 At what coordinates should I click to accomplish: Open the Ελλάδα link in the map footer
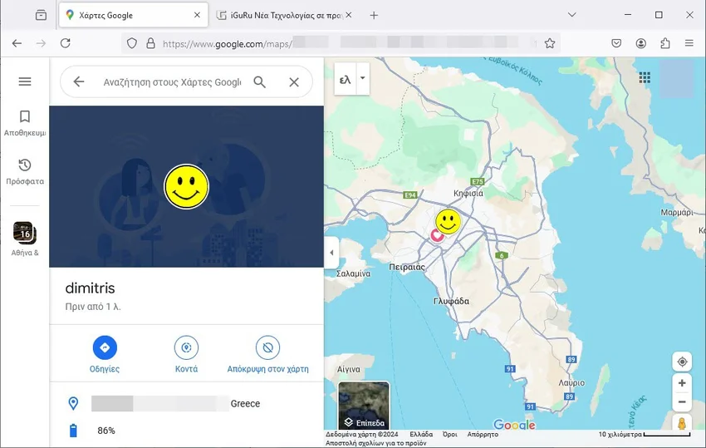pos(421,435)
